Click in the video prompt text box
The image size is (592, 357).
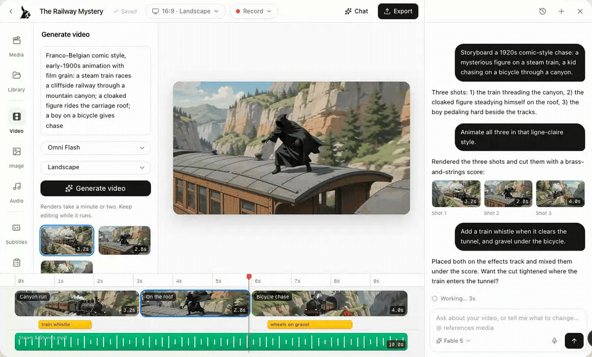(x=96, y=90)
